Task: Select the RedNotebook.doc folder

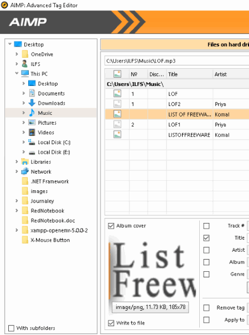Action: (x=53, y=221)
